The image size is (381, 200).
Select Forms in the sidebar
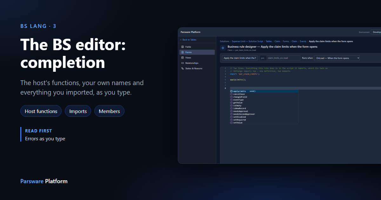197,52
